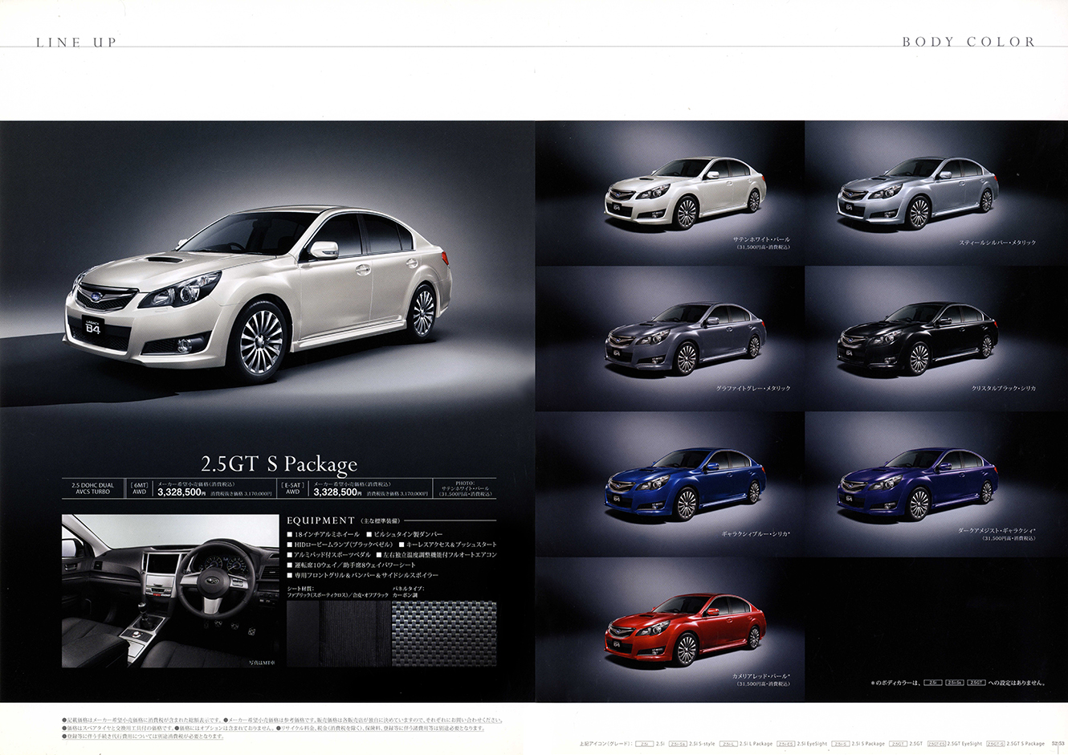The image size is (1068, 755).
Task: Click the PHOTO: サテンホワイト・パール note
Action: click(x=465, y=488)
